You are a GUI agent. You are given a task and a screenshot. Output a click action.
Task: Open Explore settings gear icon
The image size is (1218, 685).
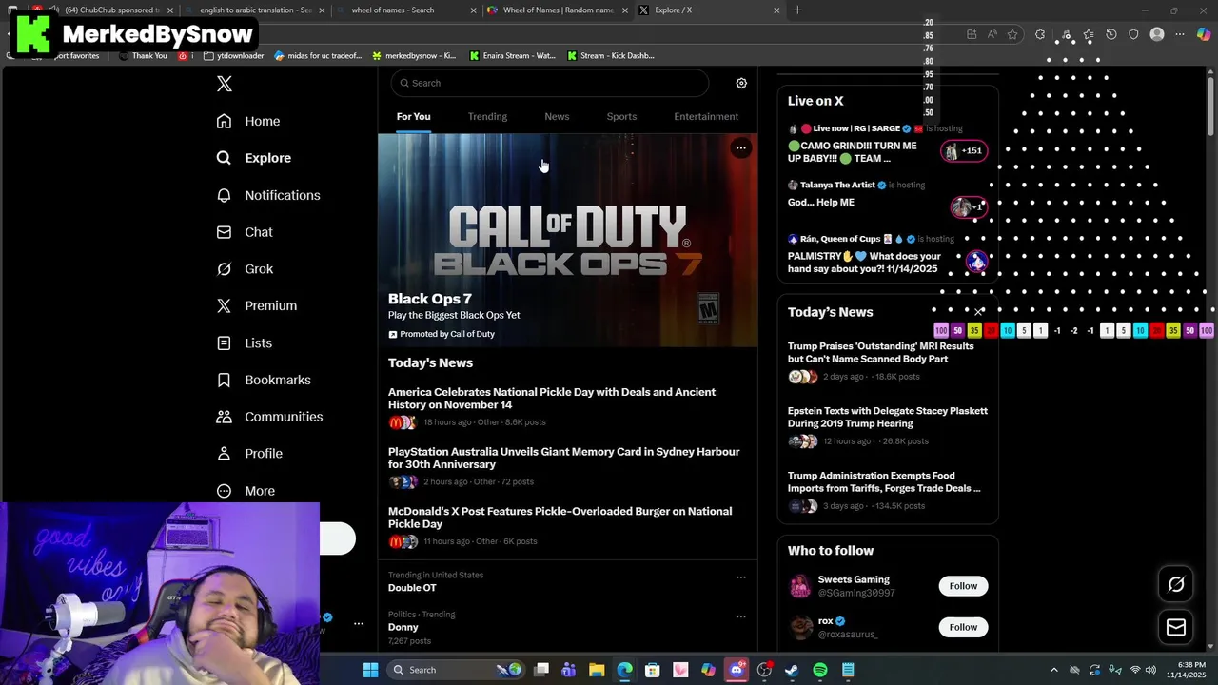[x=741, y=83]
